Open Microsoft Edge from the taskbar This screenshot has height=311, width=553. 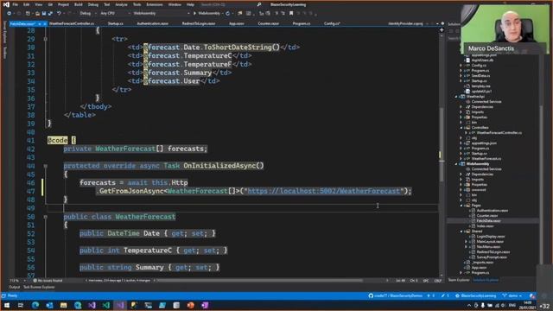[x=35, y=305]
